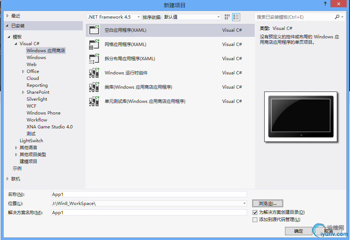Select Windows Phone in template tree
350x240 pixels.
click(43, 113)
